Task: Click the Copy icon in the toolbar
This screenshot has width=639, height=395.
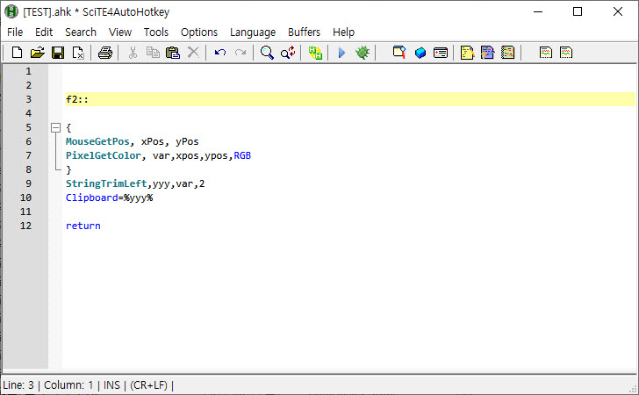Action: [153, 53]
